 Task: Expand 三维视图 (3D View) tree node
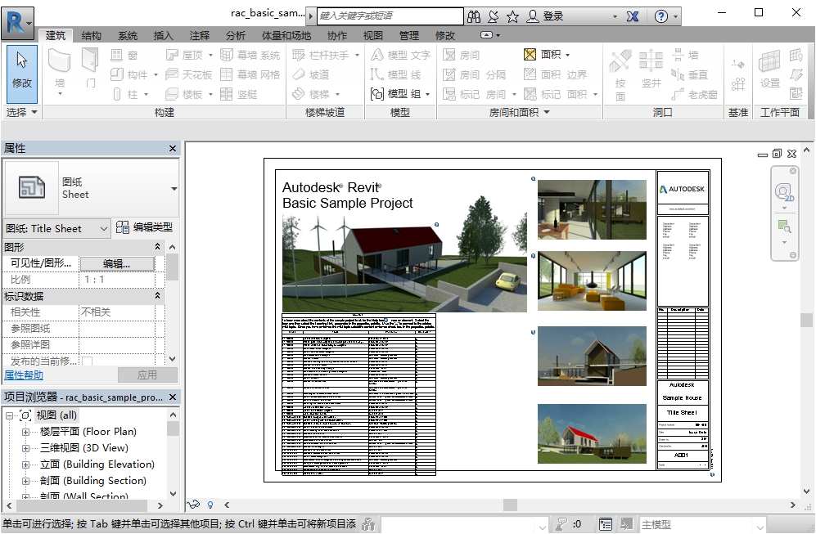[x=25, y=447]
